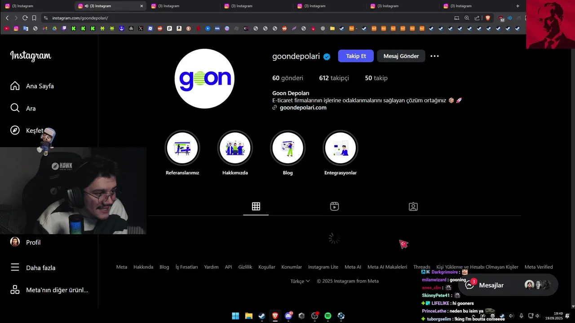Open the Mesajlar floating messages panel

point(508,285)
